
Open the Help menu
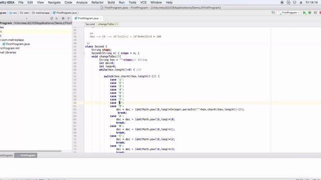pyautogui.click(x=169, y=2)
